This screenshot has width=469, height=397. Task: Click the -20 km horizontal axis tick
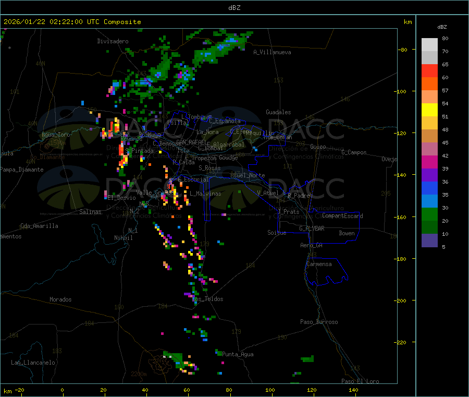[19, 390]
